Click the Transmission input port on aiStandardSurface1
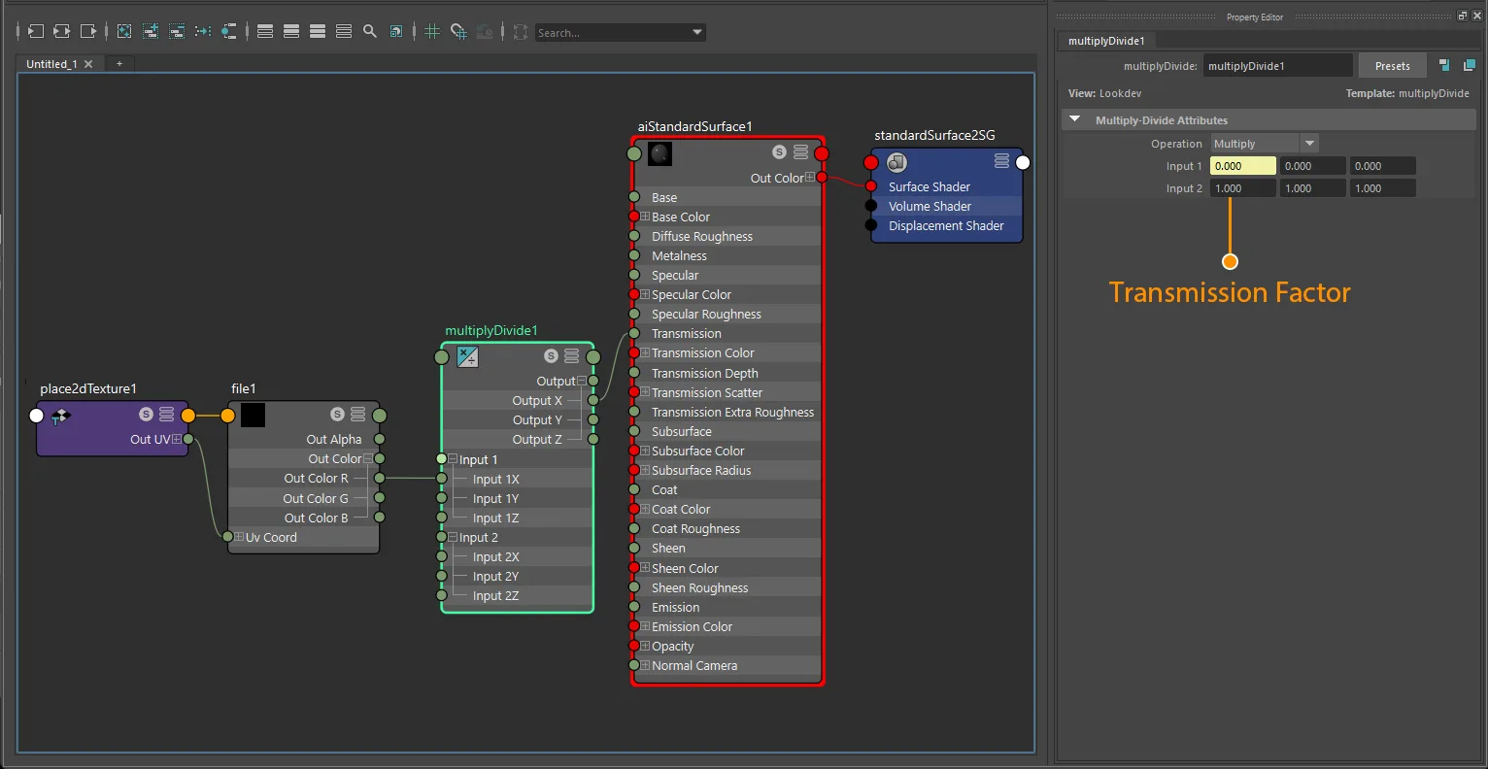The width and height of the screenshot is (1488, 769). pyautogui.click(x=634, y=333)
